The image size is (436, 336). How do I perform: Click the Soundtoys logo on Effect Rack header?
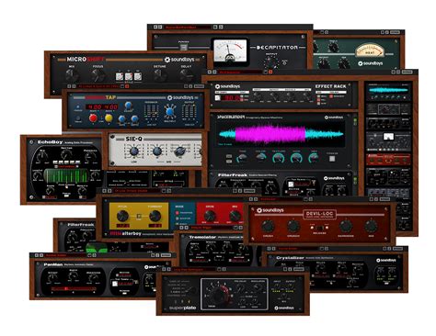pos(228,86)
